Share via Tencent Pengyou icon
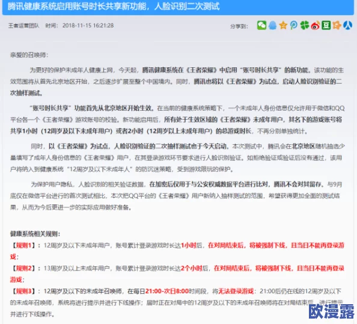 click(x=294, y=25)
